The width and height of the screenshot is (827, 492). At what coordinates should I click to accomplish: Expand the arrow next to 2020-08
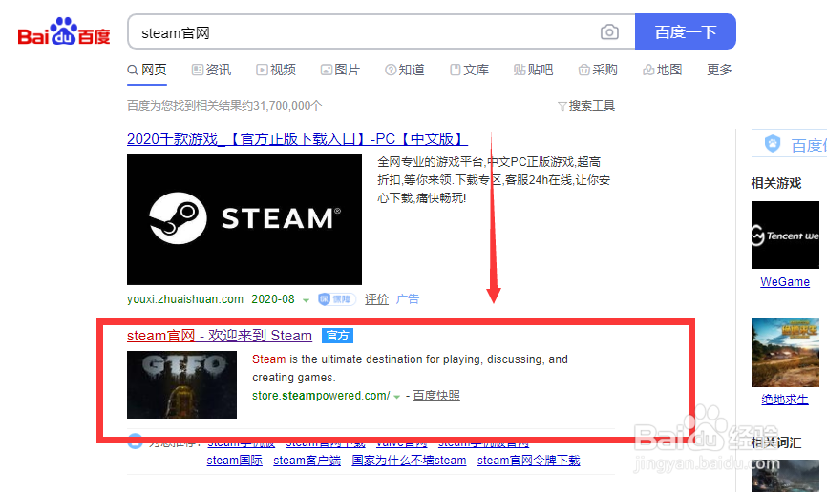tap(306, 300)
